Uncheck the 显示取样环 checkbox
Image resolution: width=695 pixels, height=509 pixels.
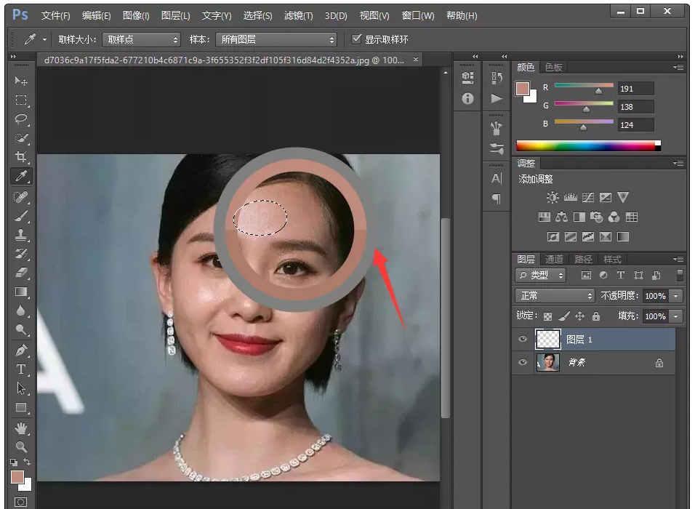356,39
